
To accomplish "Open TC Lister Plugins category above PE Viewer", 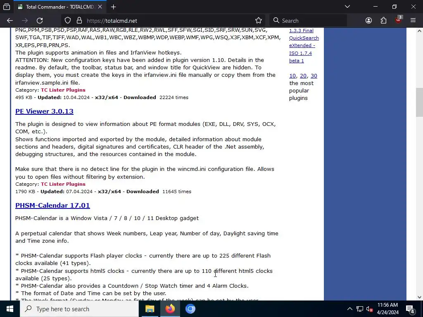I will [63, 90].
